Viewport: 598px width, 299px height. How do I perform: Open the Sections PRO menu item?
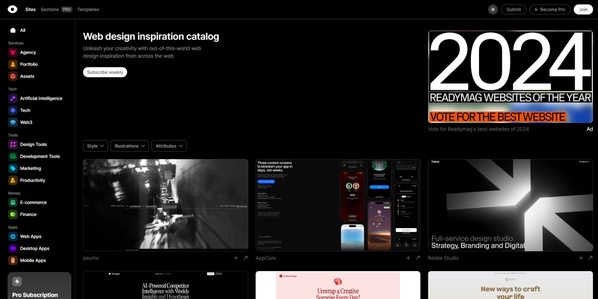point(49,9)
